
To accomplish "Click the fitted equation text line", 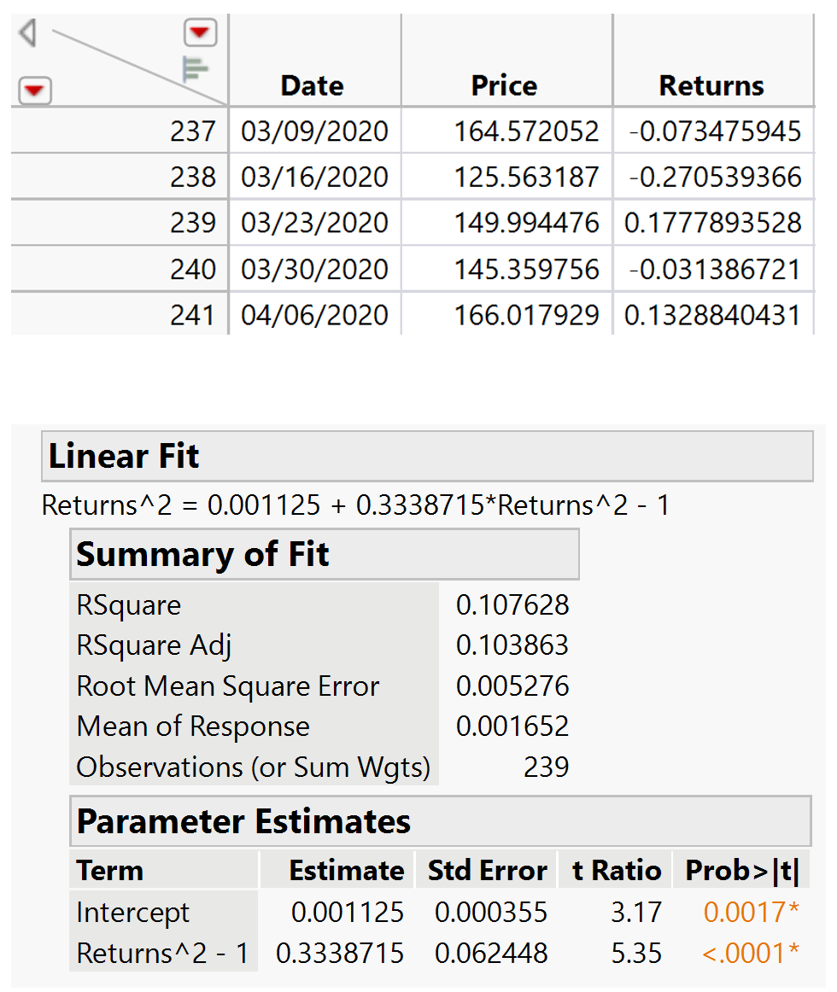I will (x=355, y=505).
